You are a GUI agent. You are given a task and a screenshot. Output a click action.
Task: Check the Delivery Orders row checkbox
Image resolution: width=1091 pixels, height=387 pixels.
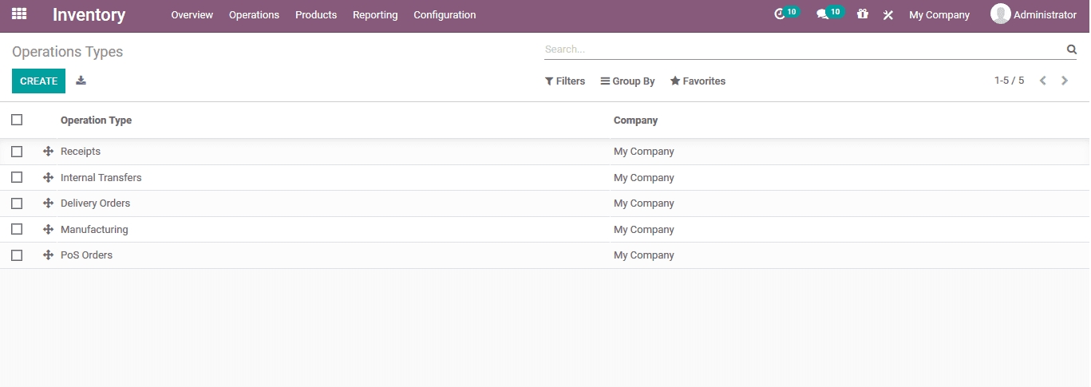tap(17, 203)
